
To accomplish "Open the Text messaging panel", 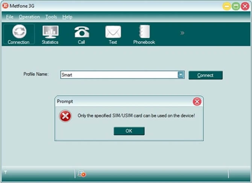I will click(x=113, y=35).
